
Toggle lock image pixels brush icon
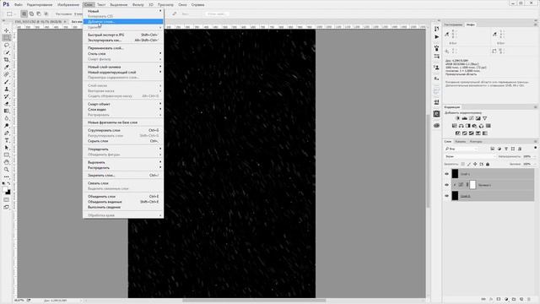click(x=469, y=164)
